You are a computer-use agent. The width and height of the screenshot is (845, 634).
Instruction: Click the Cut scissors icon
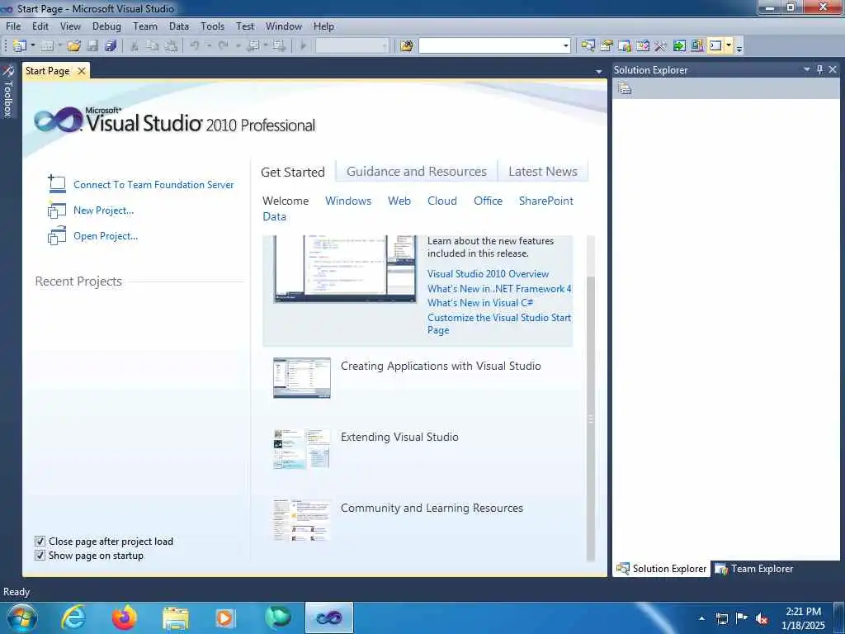coord(135,46)
